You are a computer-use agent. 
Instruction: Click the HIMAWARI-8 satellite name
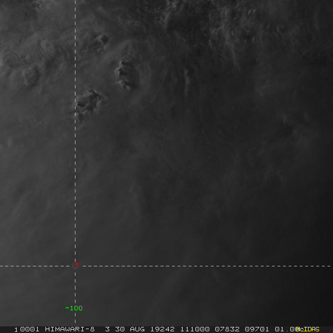70,329
